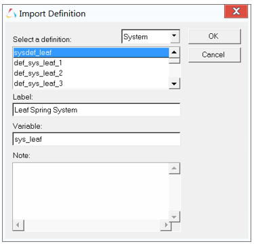Click the definition list scrollbar thumb
The height and width of the screenshot is (244, 254).
pyautogui.click(x=174, y=61)
